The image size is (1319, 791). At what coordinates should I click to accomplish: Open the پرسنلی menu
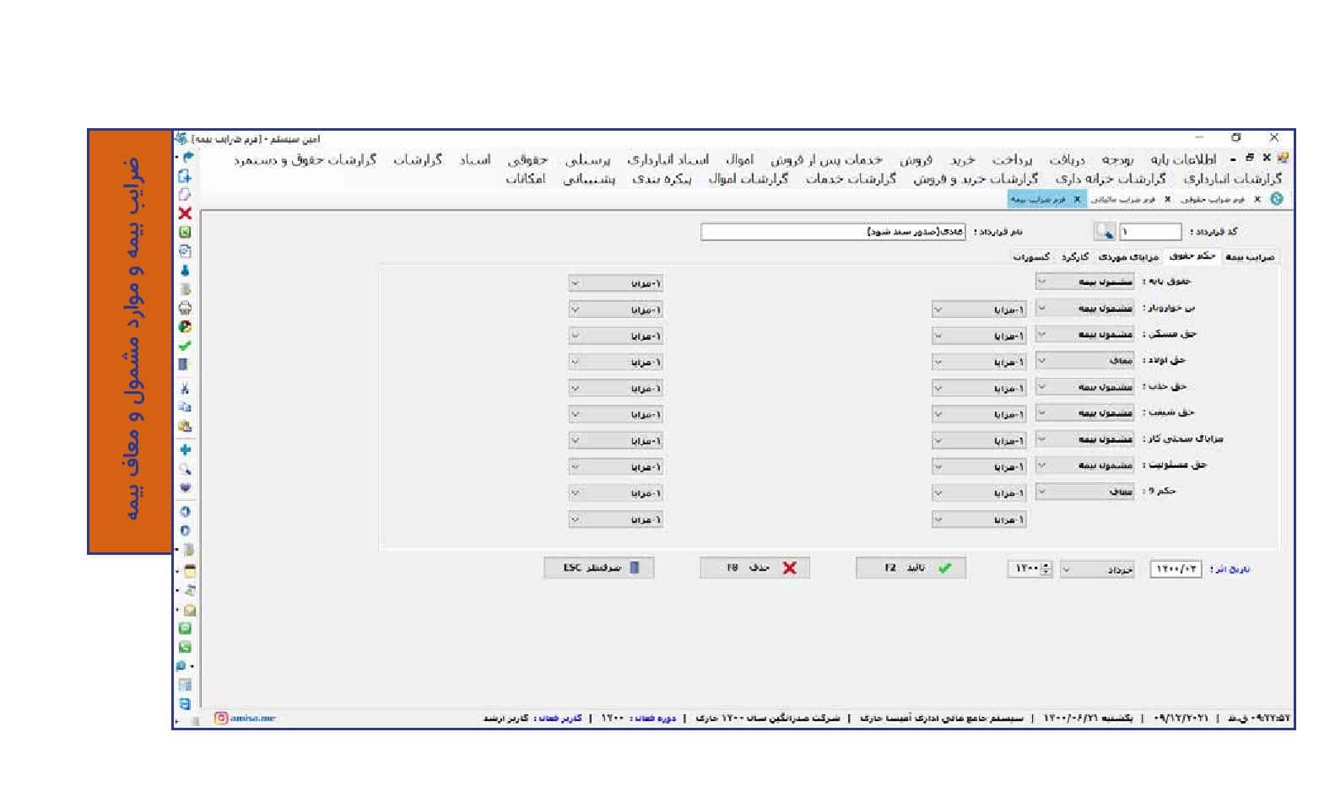587,159
